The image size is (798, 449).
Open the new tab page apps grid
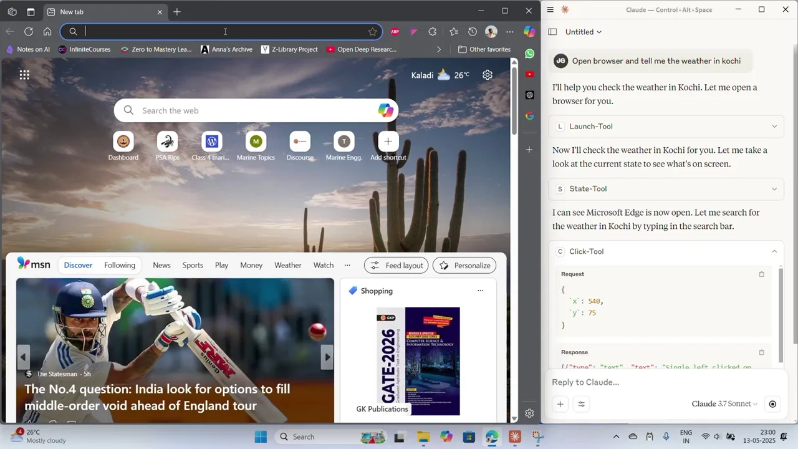(24, 75)
